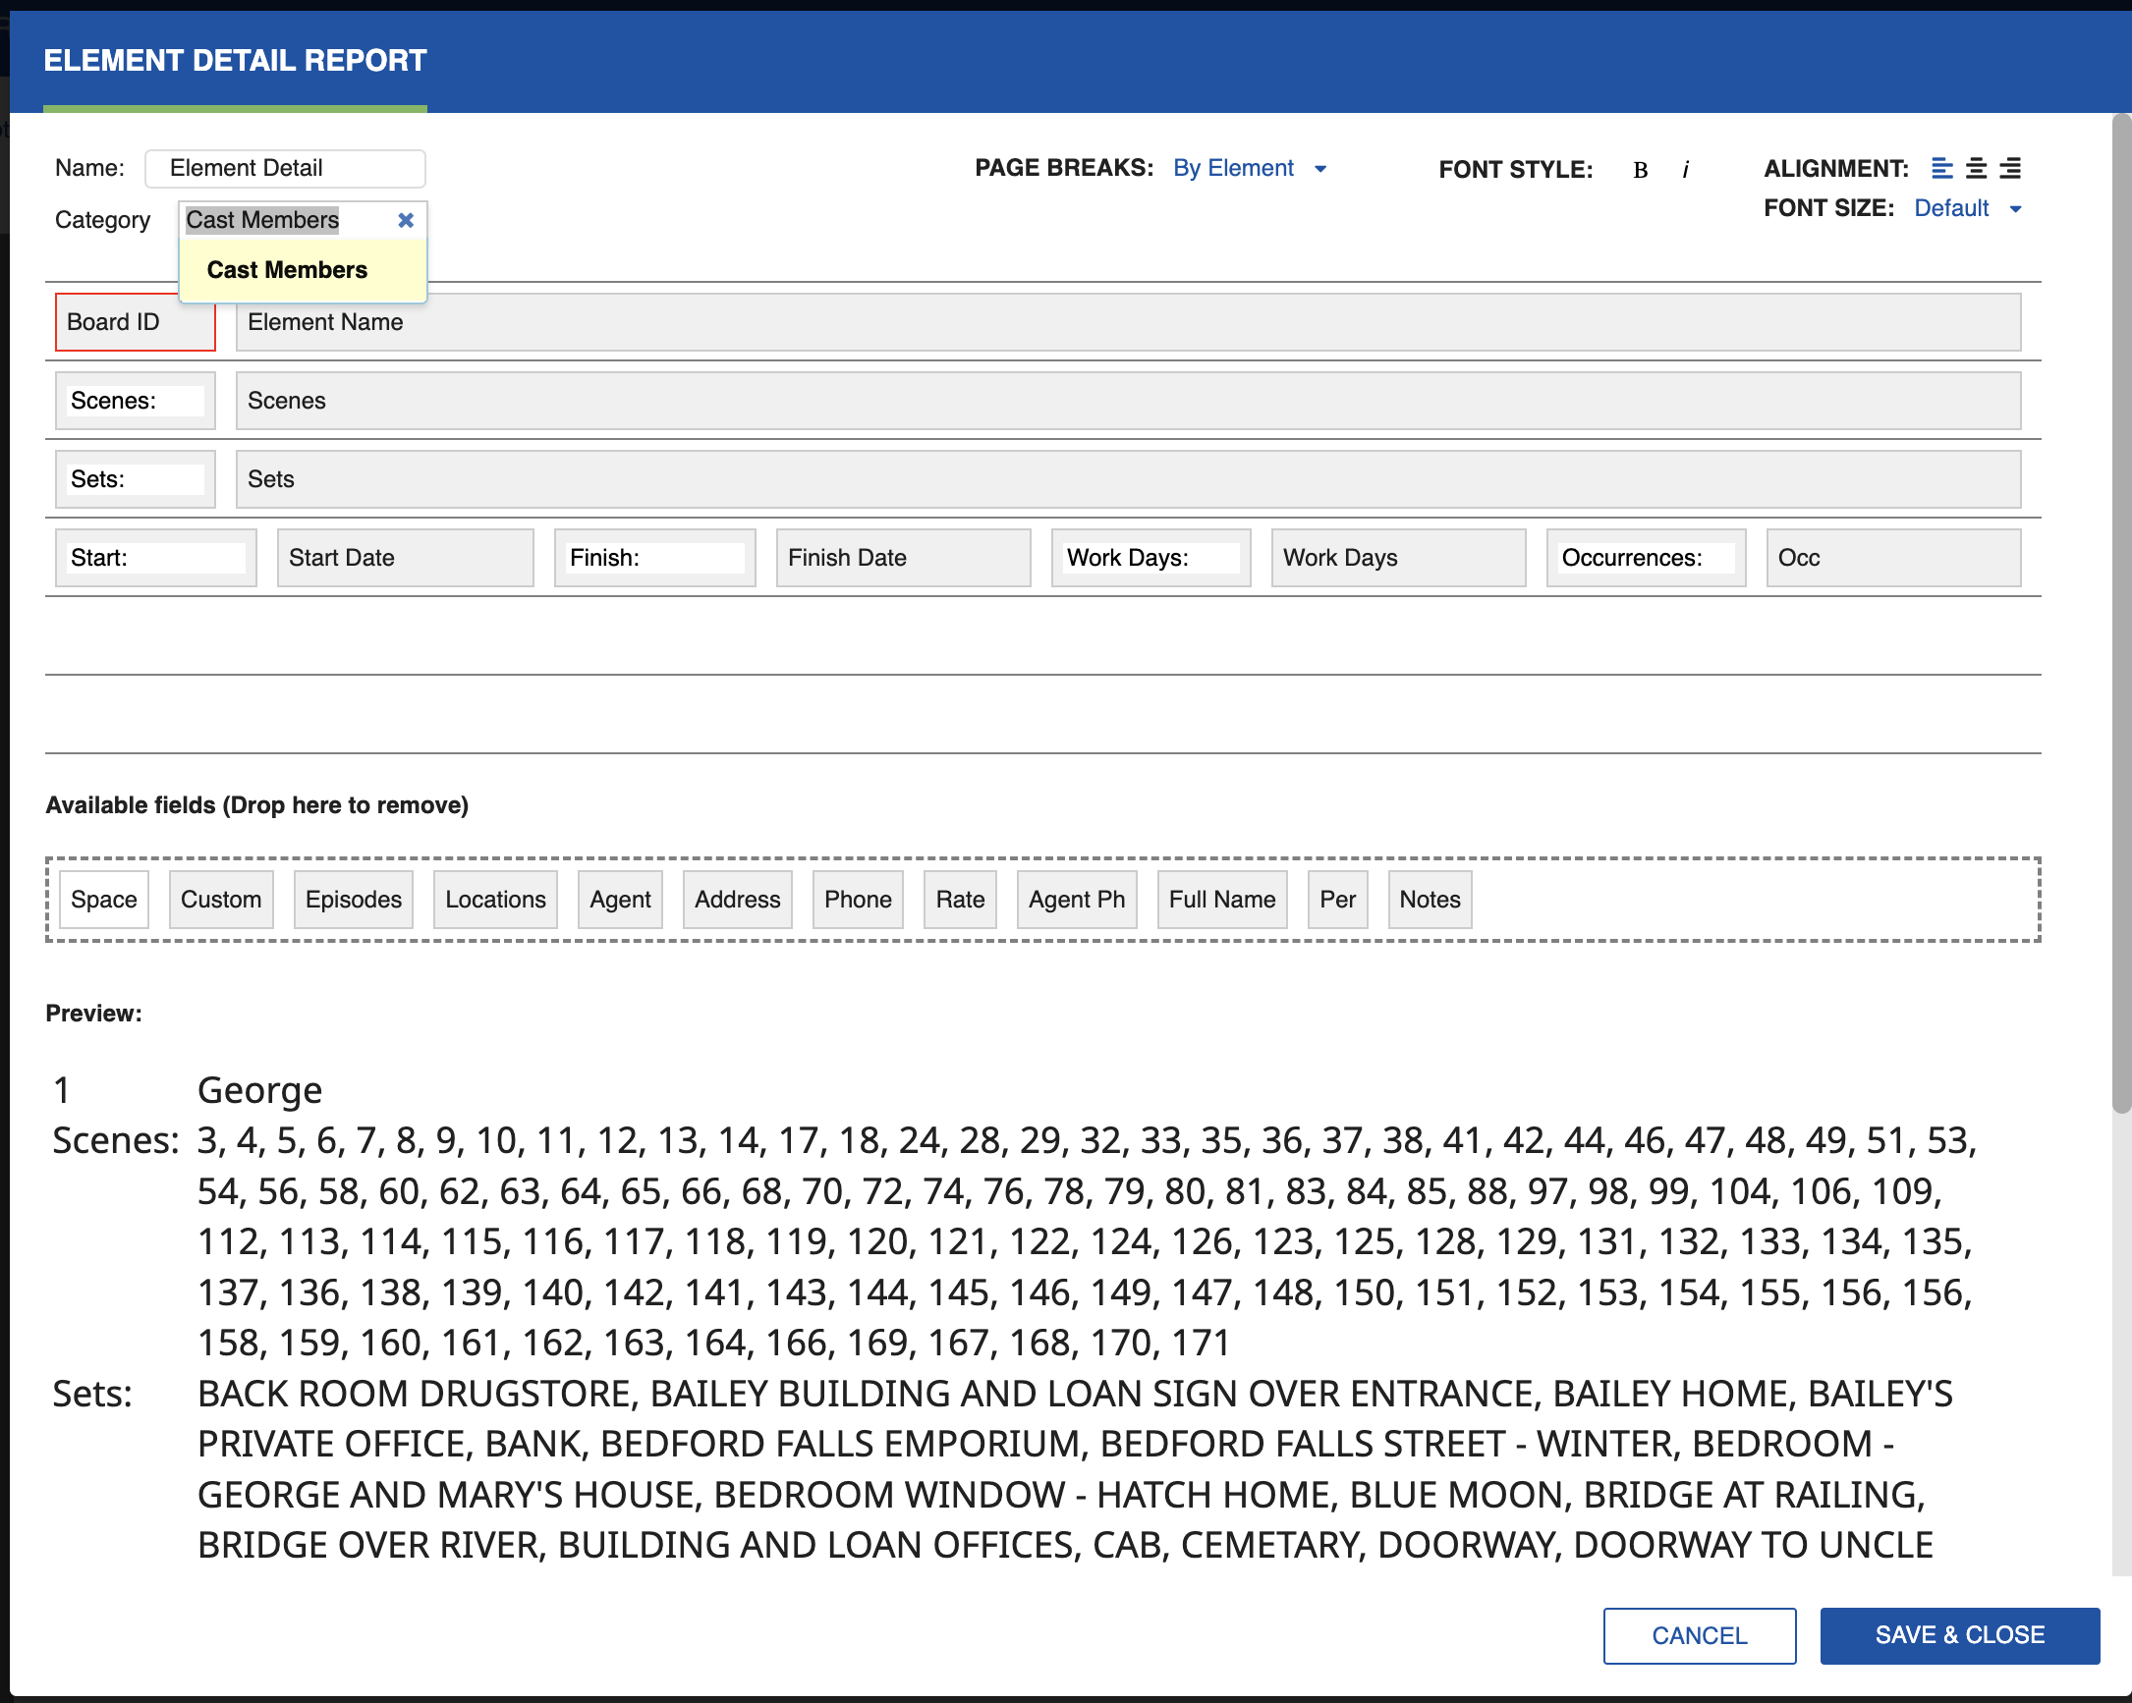Select the Episodes available field
The image size is (2132, 1703).
click(x=352, y=900)
